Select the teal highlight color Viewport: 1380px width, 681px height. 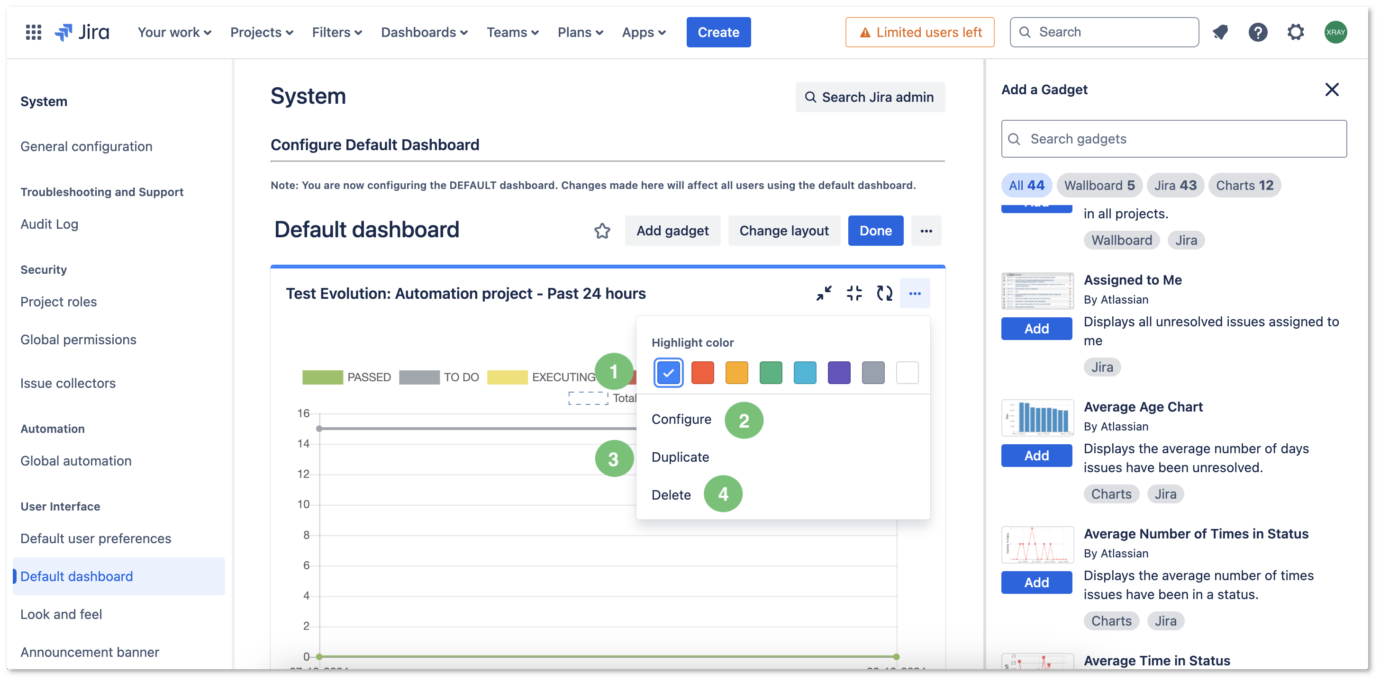805,373
